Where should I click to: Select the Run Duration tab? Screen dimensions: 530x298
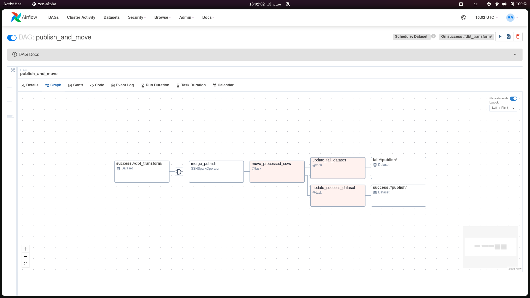click(x=155, y=85)
